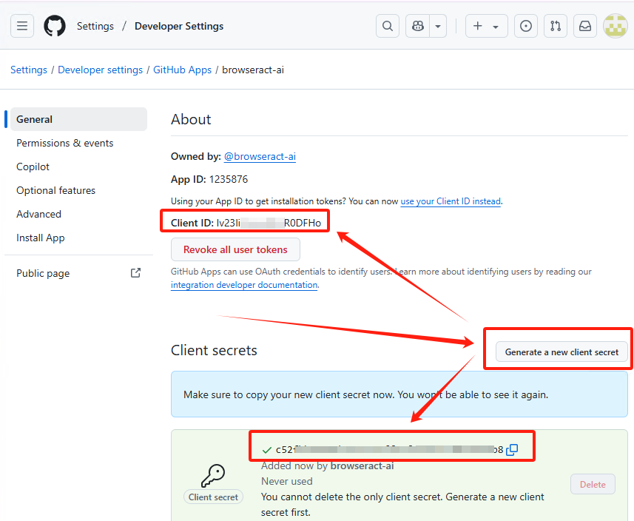Open the Pull requests icon
634x521 pixels.
point(556,26)
